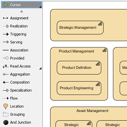Screen dimensions: 127x127
Task: Choose the And Junction tool
Action: click(x=21, y=122)
